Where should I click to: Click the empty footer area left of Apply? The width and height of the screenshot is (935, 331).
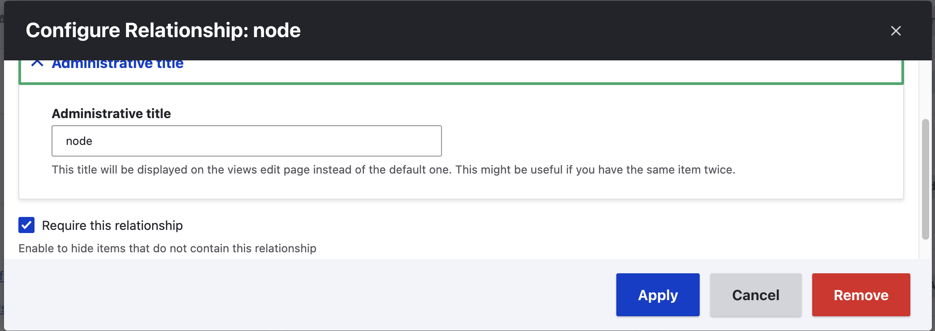coord(314,295)
